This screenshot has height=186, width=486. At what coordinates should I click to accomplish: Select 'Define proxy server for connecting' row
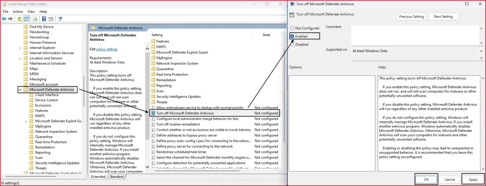(x=215, y=146)
